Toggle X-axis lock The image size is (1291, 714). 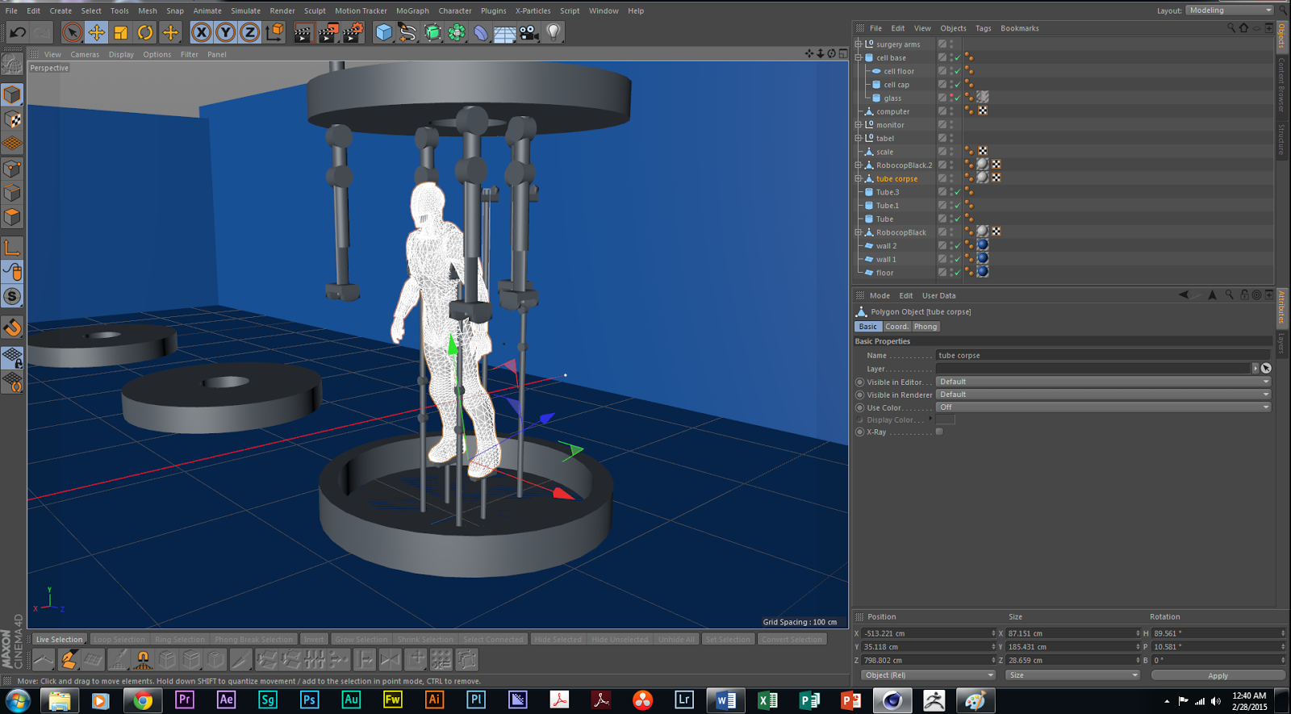[x=202, y=32]
